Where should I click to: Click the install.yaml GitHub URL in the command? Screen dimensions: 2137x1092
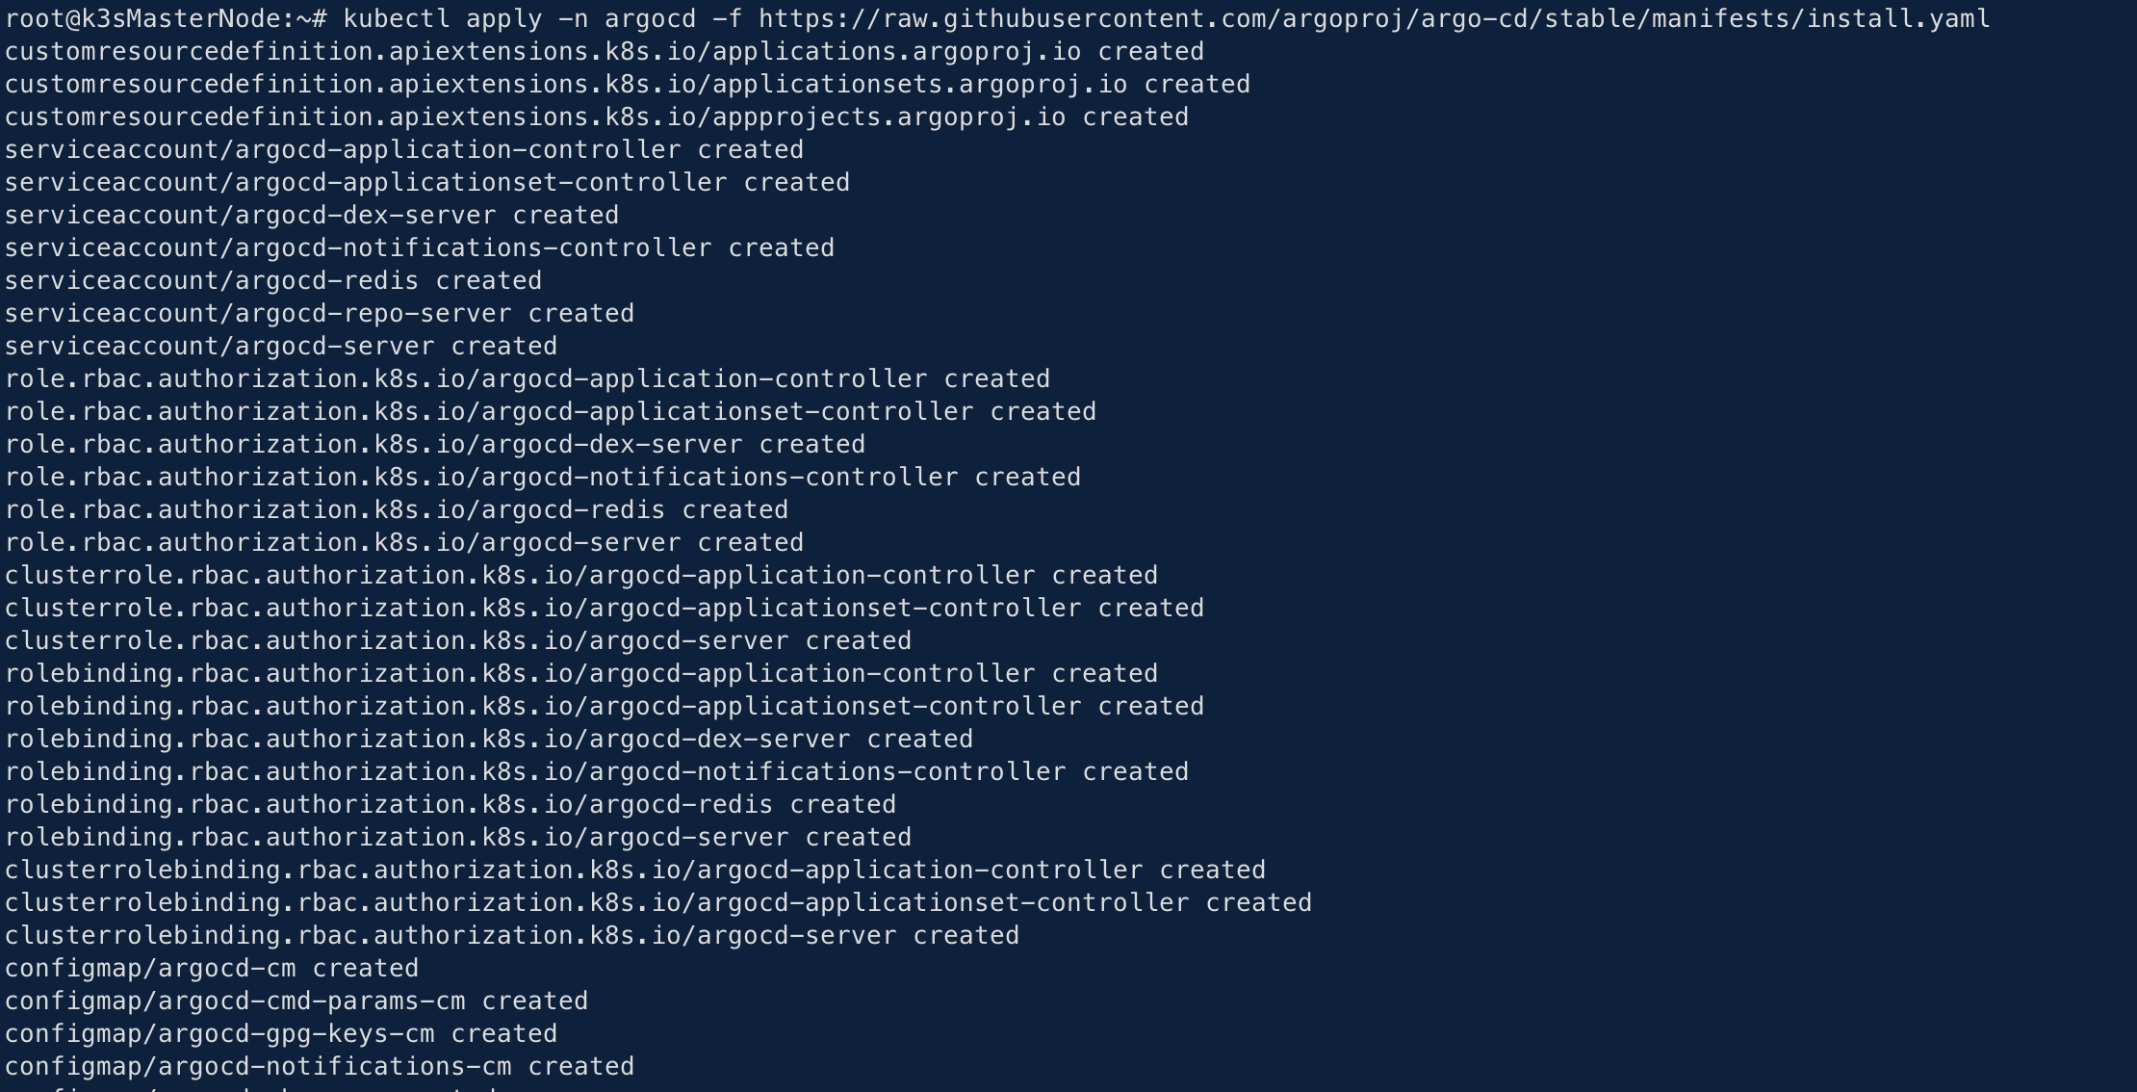click(1374, 18)
